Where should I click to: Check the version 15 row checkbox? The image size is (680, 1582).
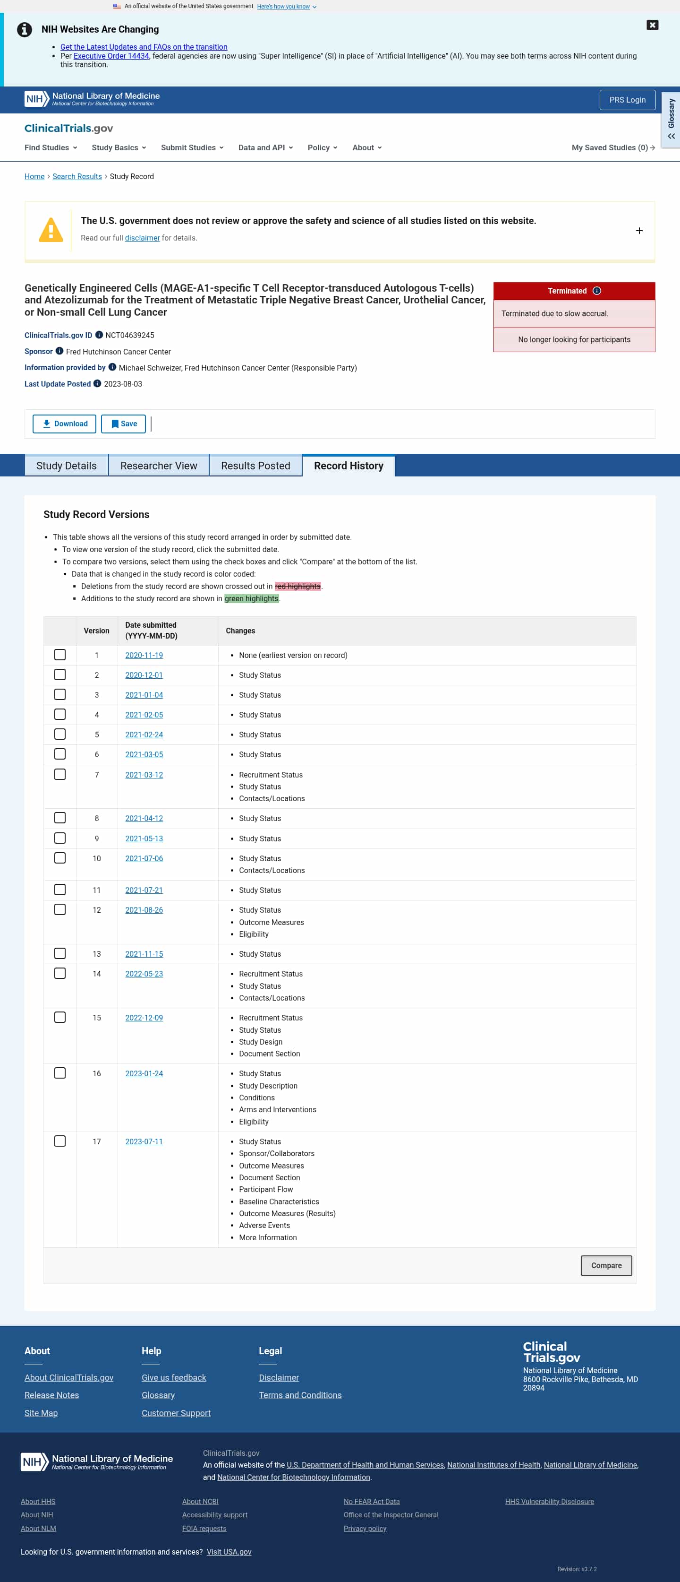pyautogui.click(x=60, y=1017)
